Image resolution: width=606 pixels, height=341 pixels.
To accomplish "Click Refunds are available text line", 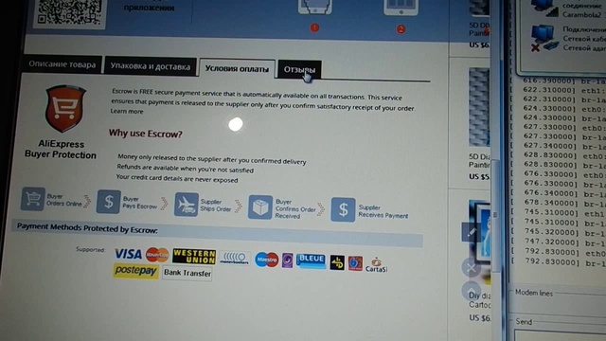I will click(x=186, y=169).
